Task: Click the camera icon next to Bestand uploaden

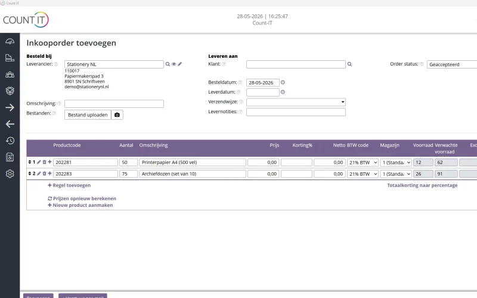Action: 117,115
